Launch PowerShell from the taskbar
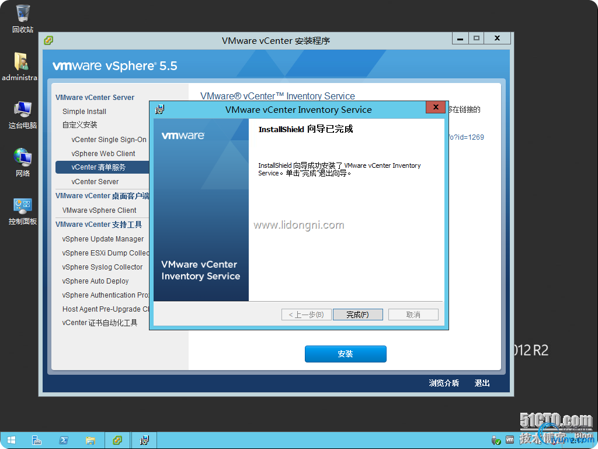The height and width of the screenshot is (449, 598). [x=64, y=440]
